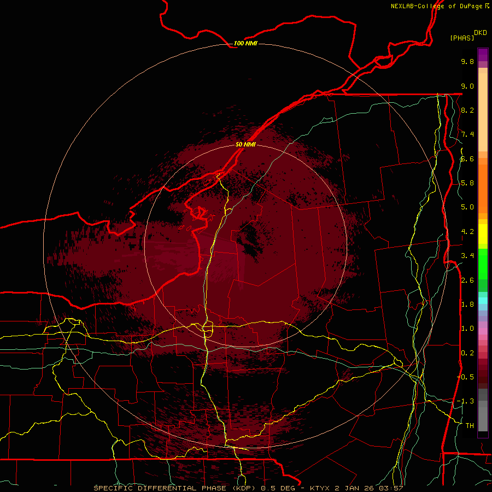Pick the yellow segment of the color bar
Screen dimensions: 492x492
click(483, 234)
